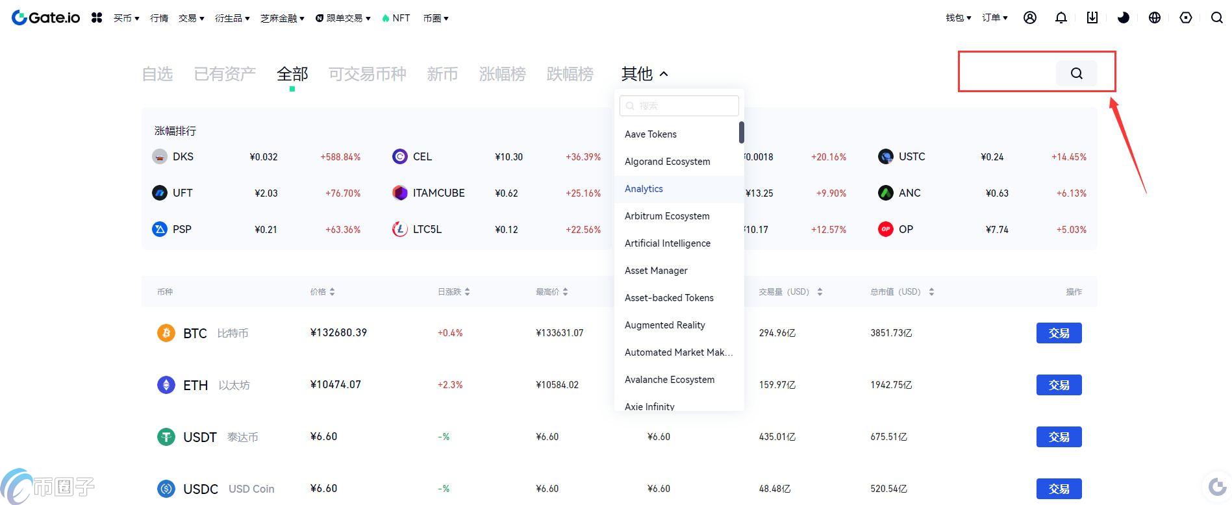Click the USDC coin icon
Viewport: 1232px width, 505px height.
point(166,489)
